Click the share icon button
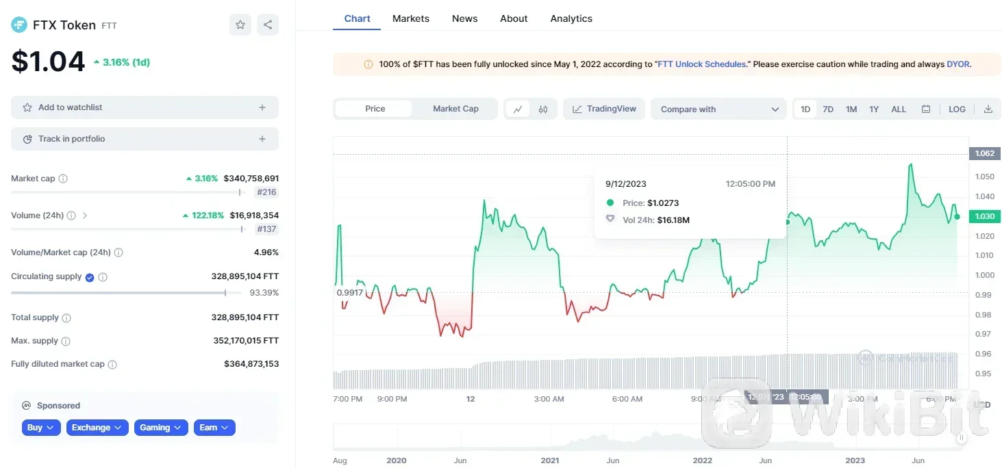Screen dimensions: 1002x468 pos(268,25)
